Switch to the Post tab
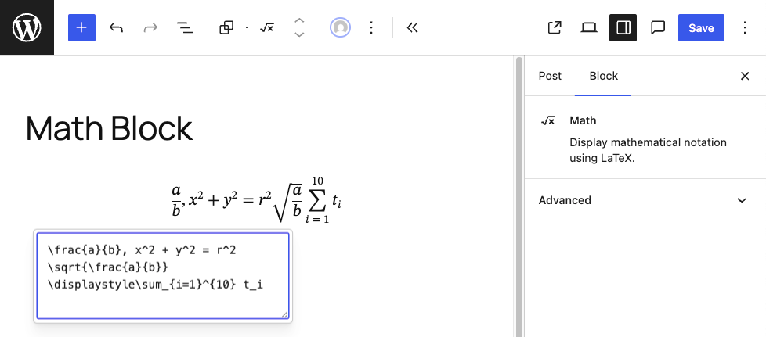 coord(550,76)
